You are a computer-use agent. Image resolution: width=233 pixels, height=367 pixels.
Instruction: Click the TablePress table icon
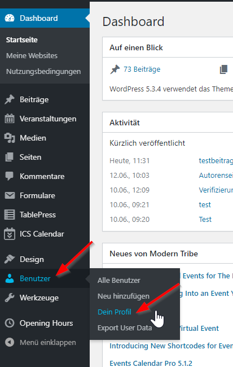10,215
